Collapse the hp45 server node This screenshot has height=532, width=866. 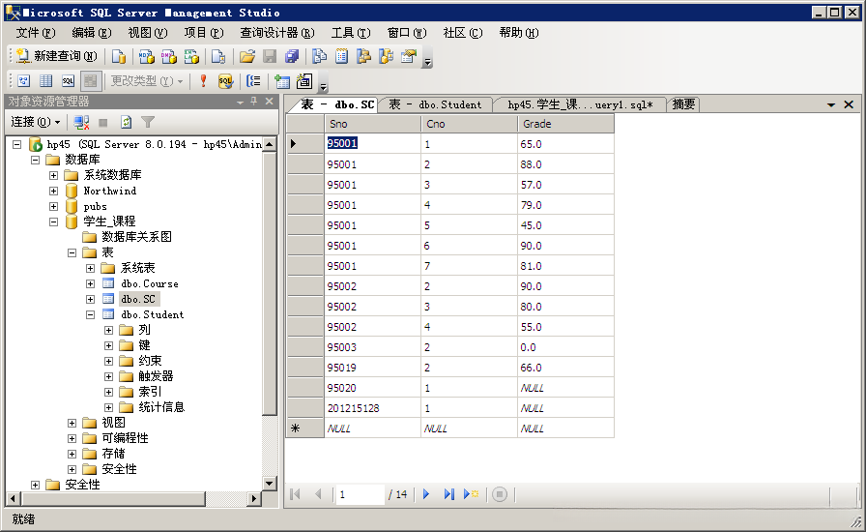tap(17, 144)
